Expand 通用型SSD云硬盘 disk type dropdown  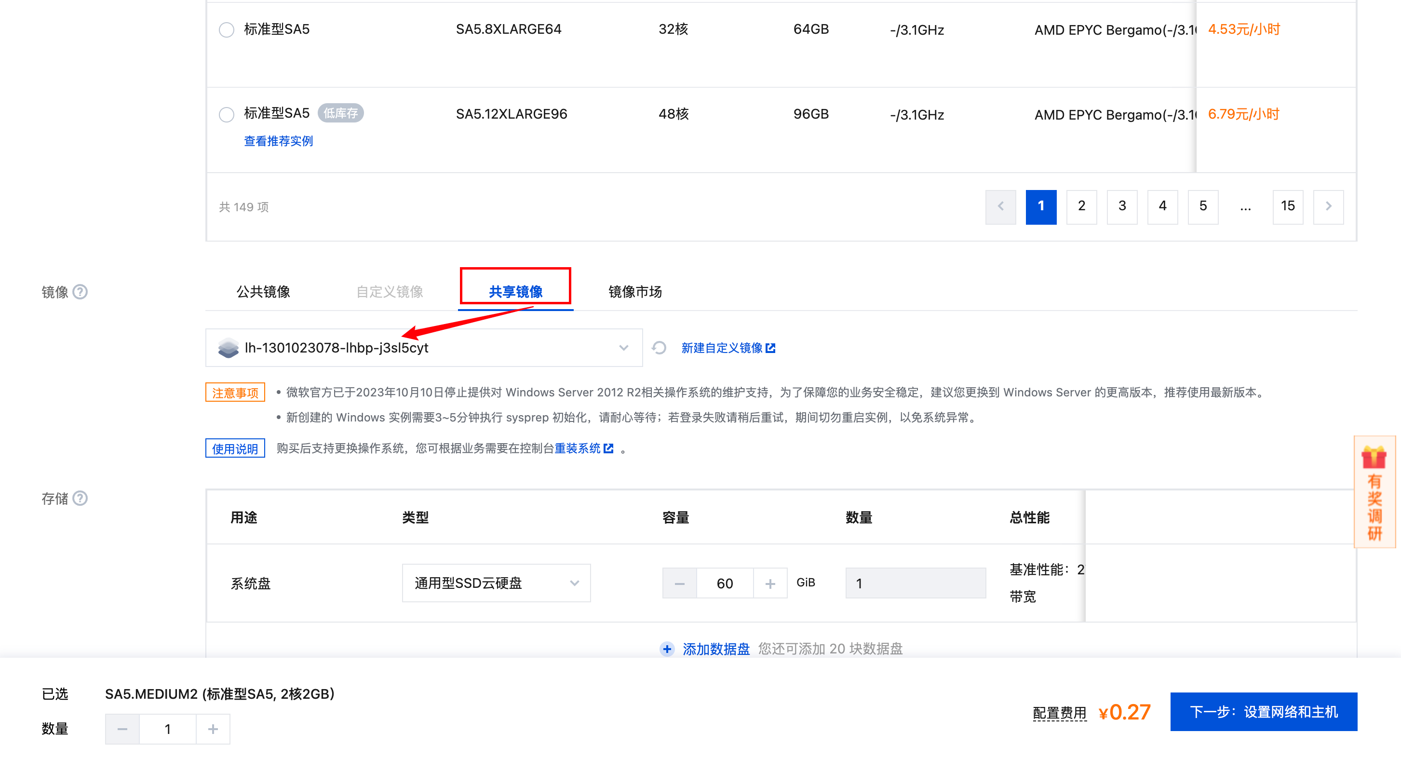[496, 583]
